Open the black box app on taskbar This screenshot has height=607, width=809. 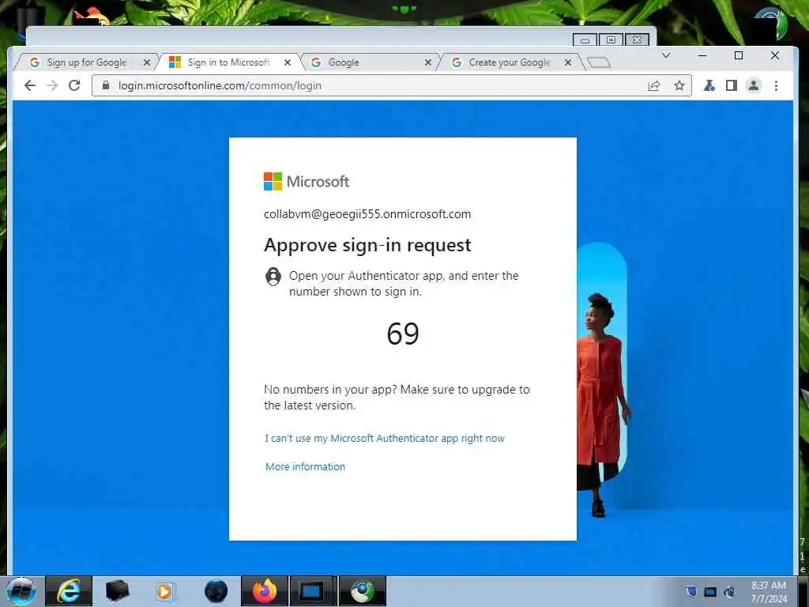pos(117,591)
